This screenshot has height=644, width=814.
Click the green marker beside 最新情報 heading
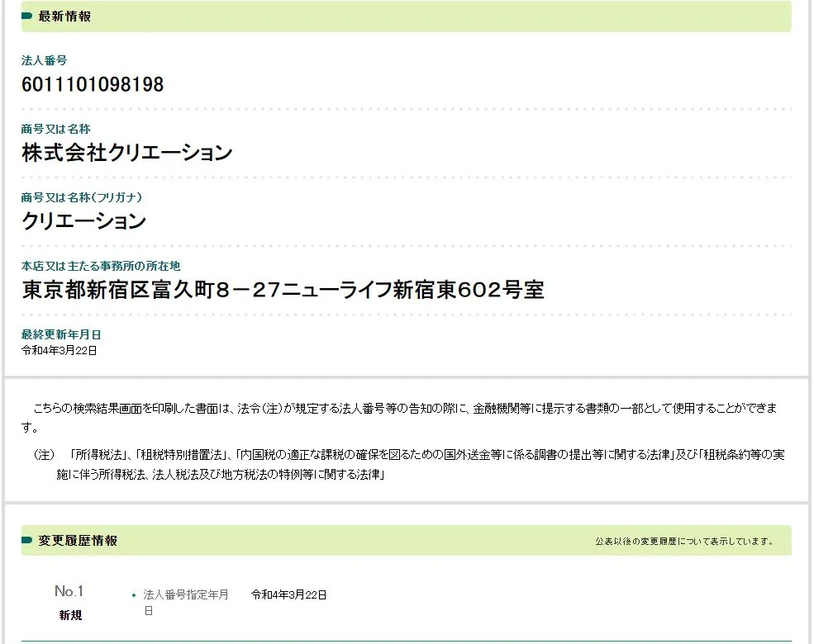[26, 17]
